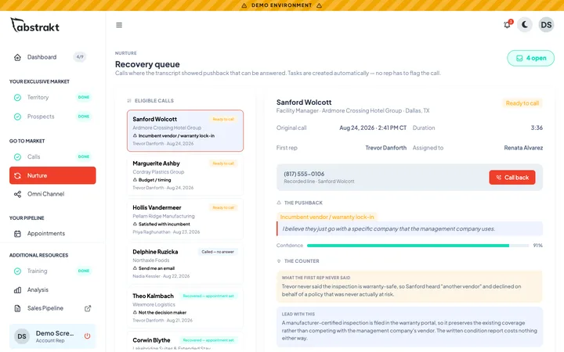
Task: Open the hamburger menu icon
Action: click(x=119, y=25)
